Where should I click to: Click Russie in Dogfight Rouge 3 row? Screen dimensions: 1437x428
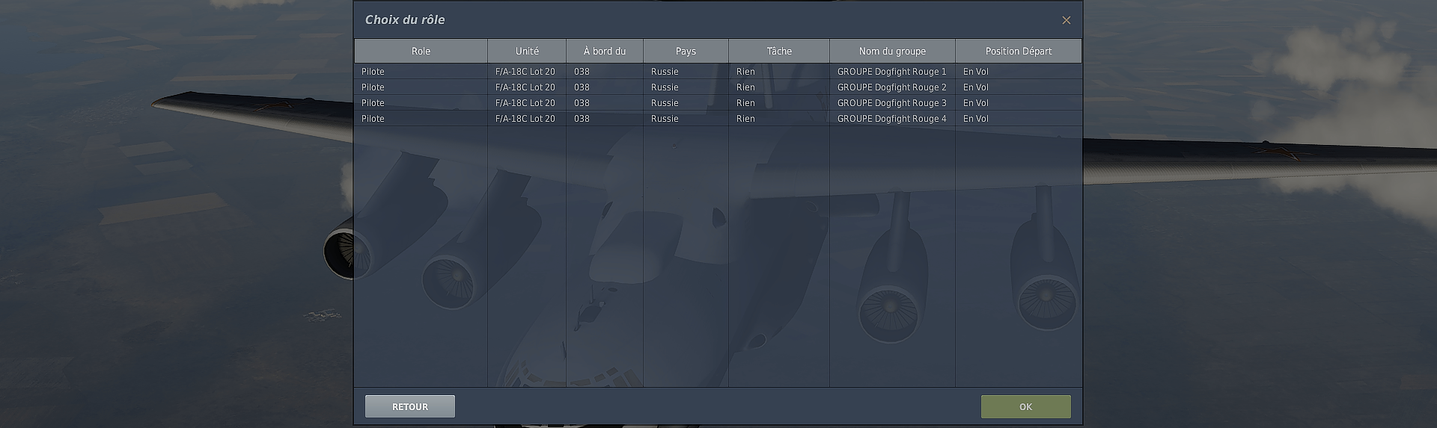[x=665, y=103]
